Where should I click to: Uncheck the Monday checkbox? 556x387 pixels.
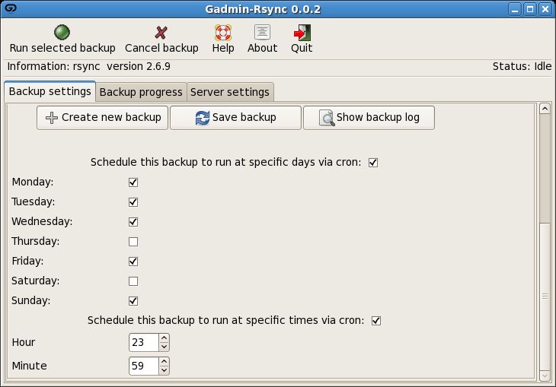pyautogui.click(x=133, y=182)
